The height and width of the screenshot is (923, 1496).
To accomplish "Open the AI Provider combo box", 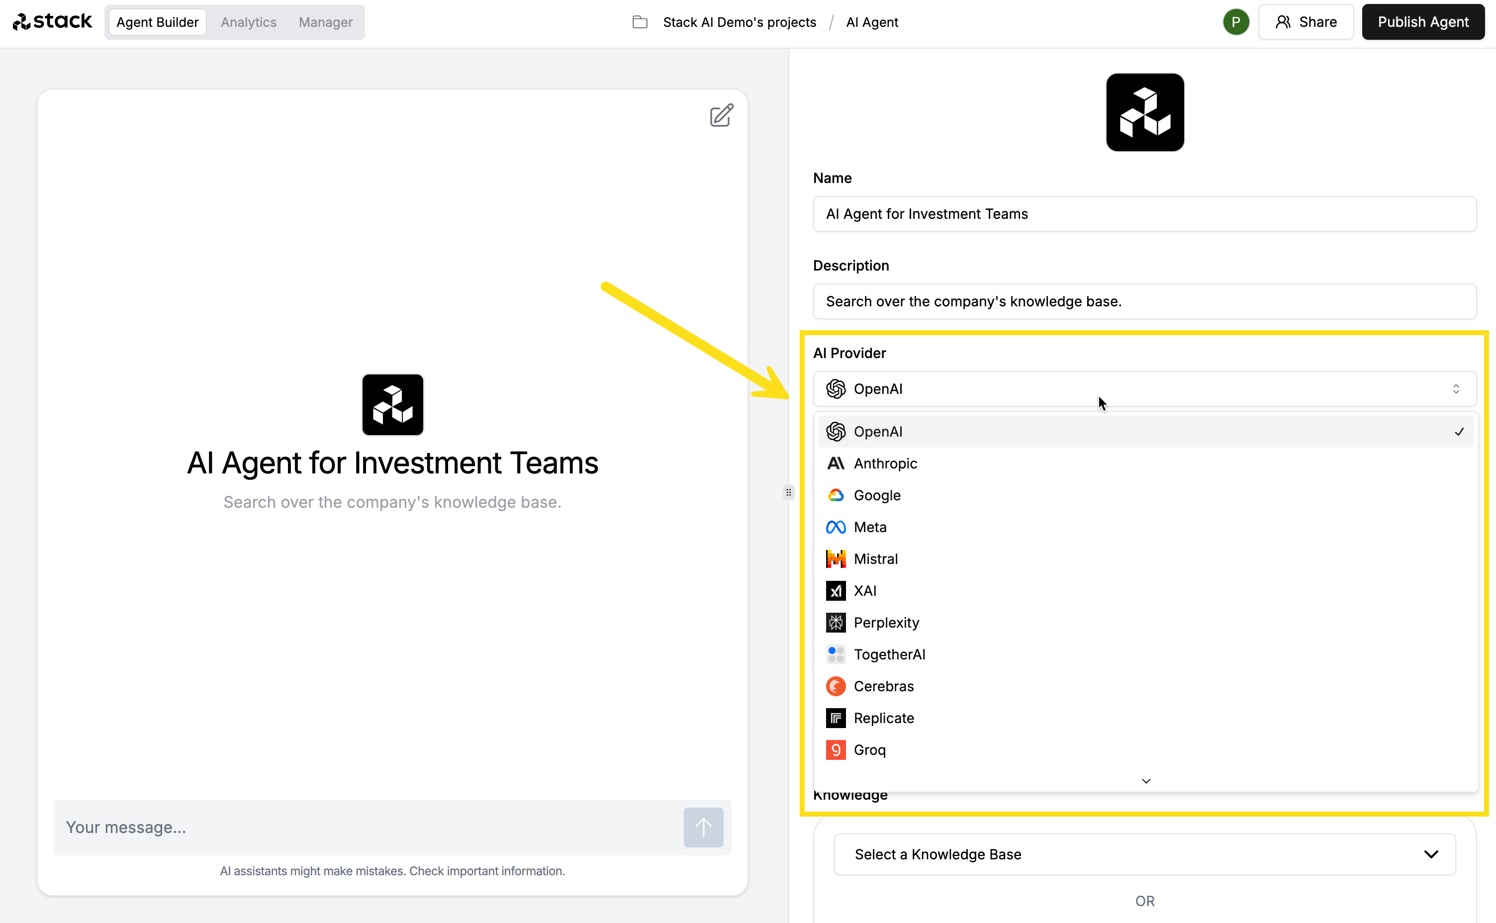I will coord(1144,389).
